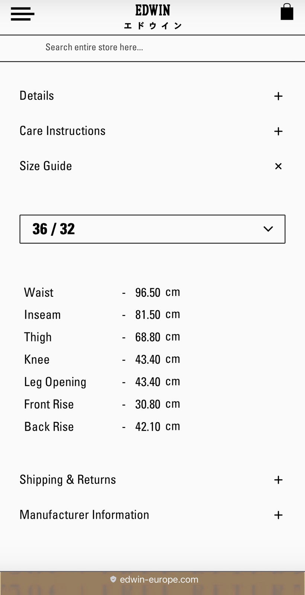Click the site security shield icon

pos(113,579)
